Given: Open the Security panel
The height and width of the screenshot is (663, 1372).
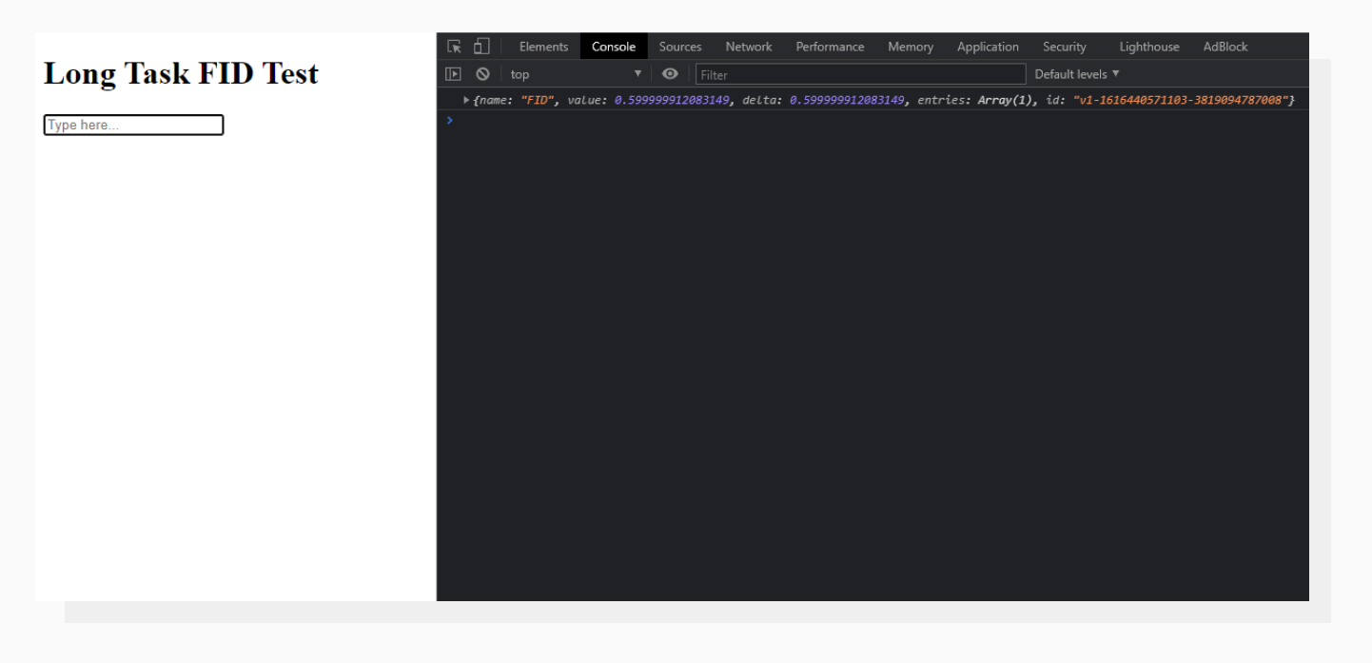Looking at the screenshot, I should (x=1064, y=46).
